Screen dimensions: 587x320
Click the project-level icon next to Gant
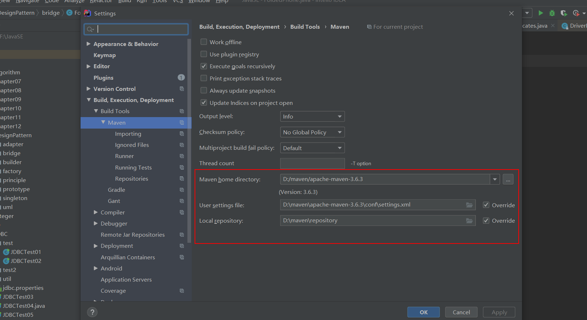pyautogui.click(x=182, y=201)
